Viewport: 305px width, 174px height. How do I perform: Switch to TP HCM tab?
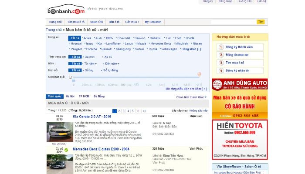tap(84, 96)
